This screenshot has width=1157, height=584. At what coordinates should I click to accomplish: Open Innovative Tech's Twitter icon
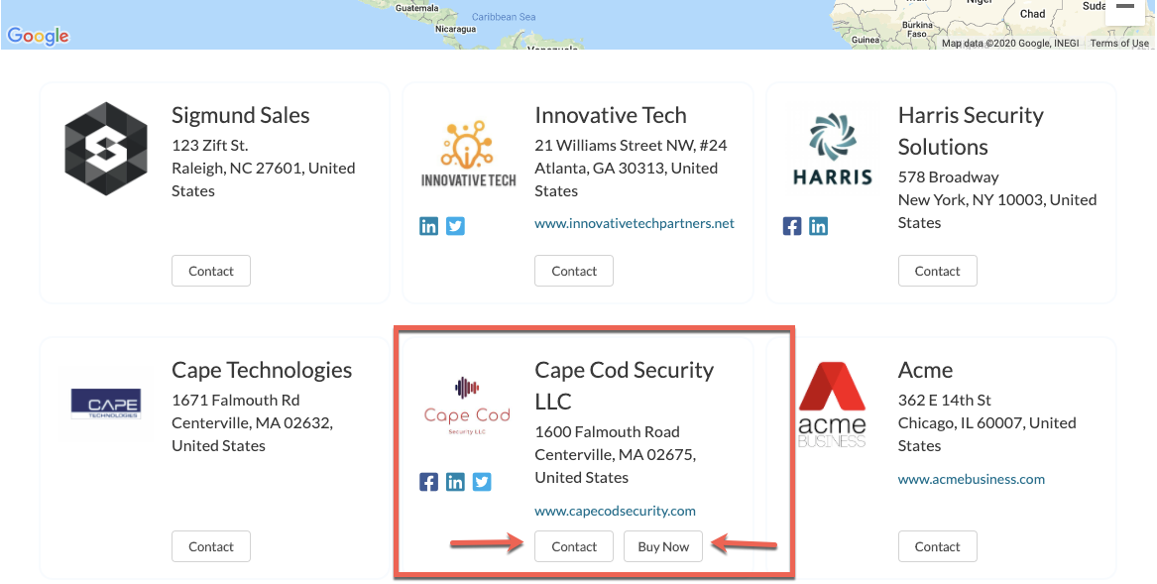click(x=455, y=226)
